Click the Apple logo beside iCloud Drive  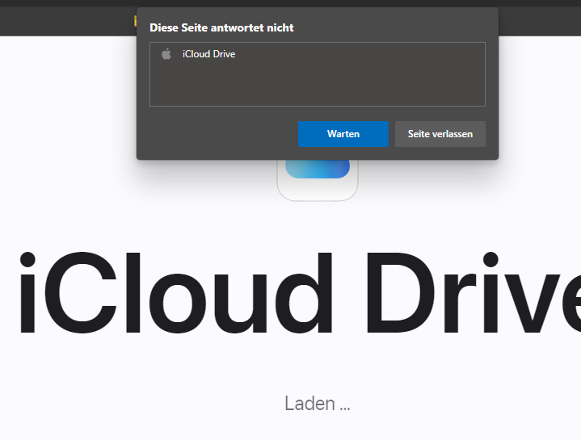tap(166, 54)
